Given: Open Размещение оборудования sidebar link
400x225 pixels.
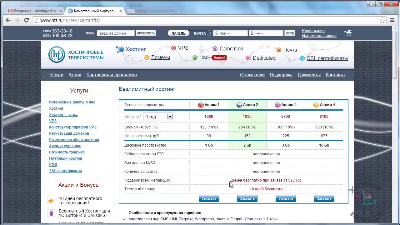Looking at the screenshot, I should (74, 140).
